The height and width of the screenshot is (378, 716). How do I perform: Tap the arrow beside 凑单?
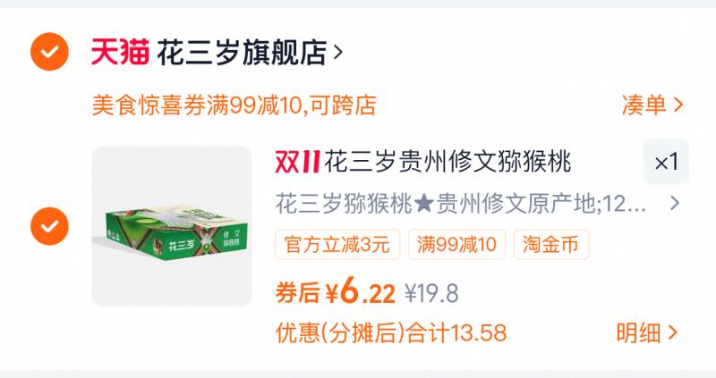click(678, 105)
